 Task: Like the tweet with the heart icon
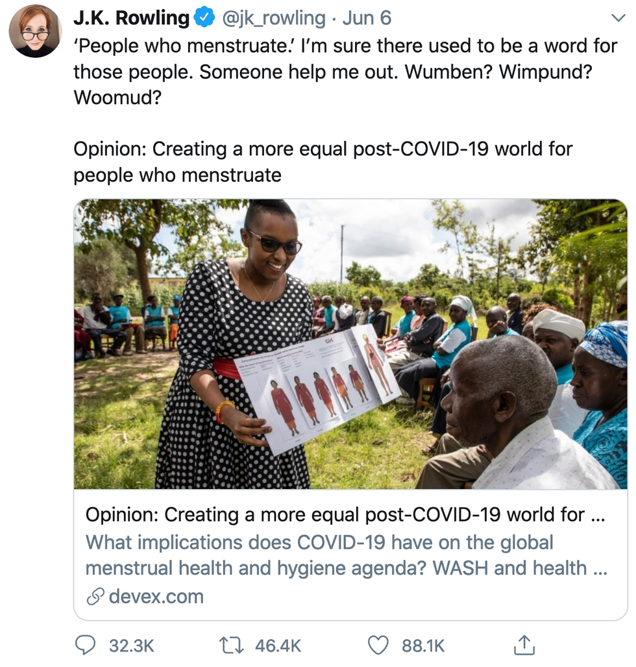coord(378,645)
